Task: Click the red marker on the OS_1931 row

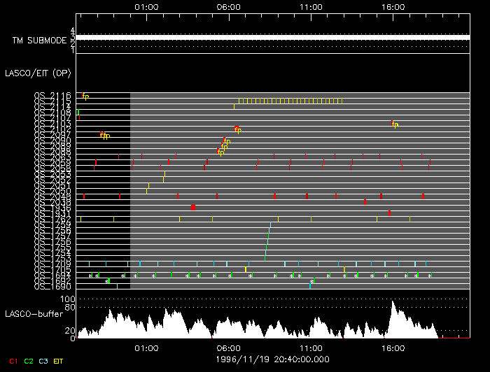Action: [x=389, y=213]
